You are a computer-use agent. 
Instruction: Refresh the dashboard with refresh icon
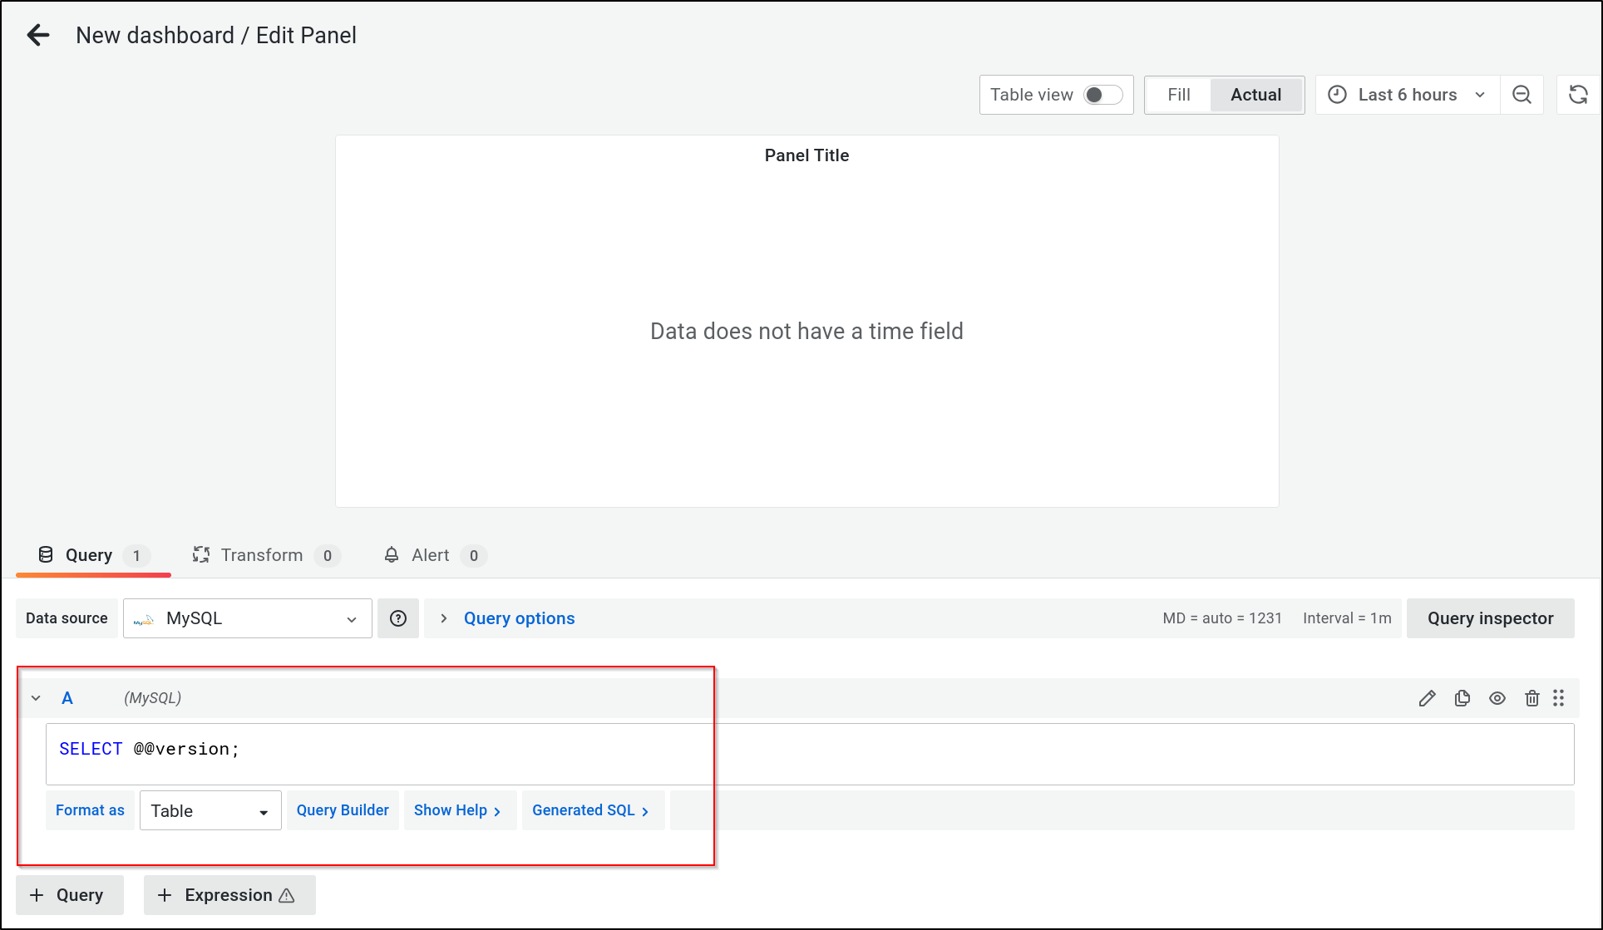(1578, 95)
